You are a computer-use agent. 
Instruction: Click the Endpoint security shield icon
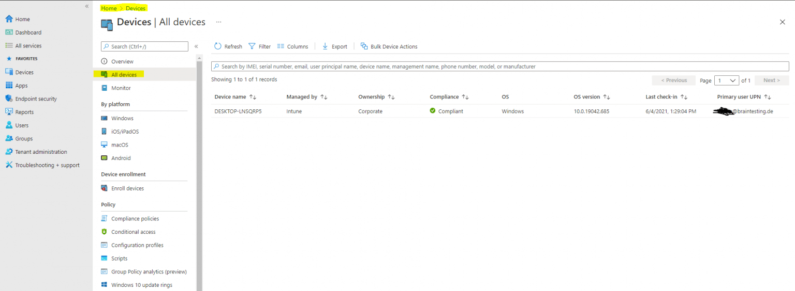9,99
